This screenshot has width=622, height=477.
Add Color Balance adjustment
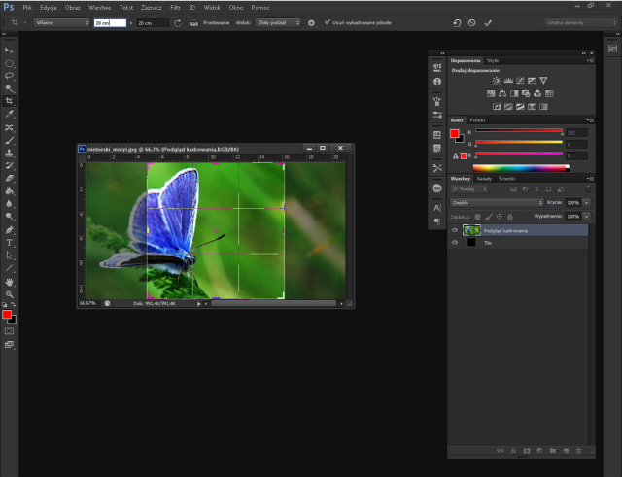pyautogui.click(x=502, y=93)
